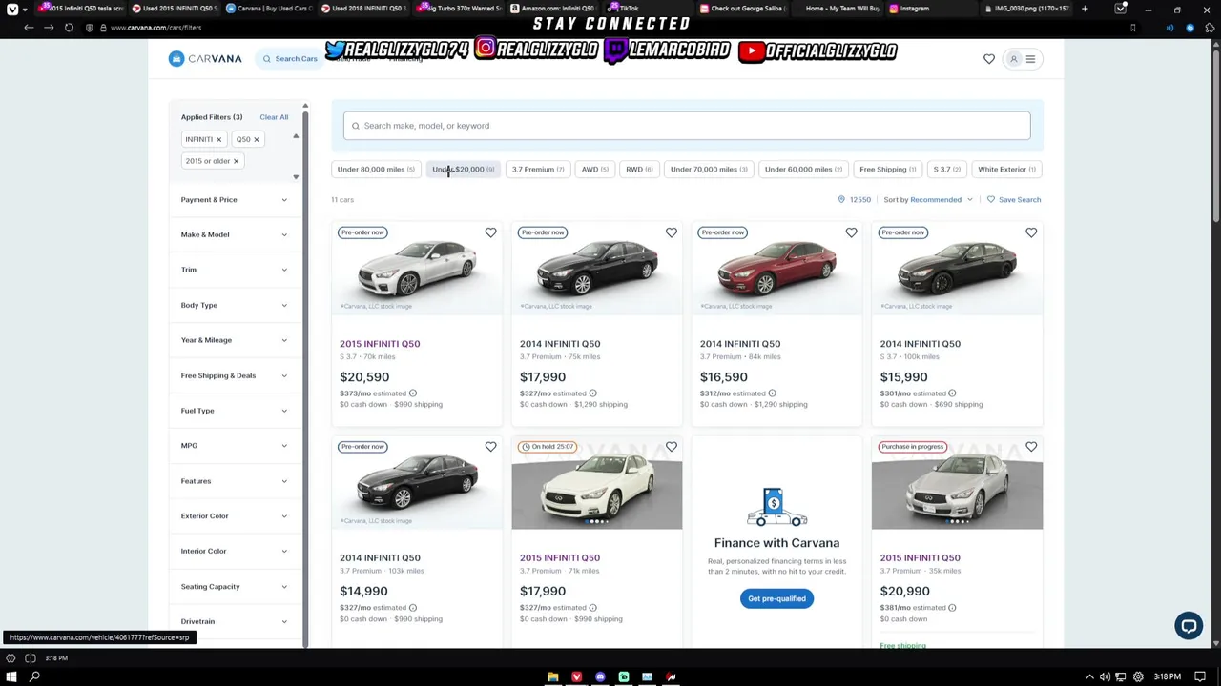Go back in the browser

coord(29,28)
